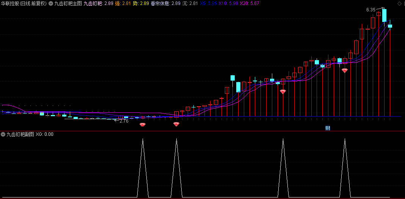Click the 沉: 2.81 indicator value
Screen dimensions: 405x199
tap(190, 4)
